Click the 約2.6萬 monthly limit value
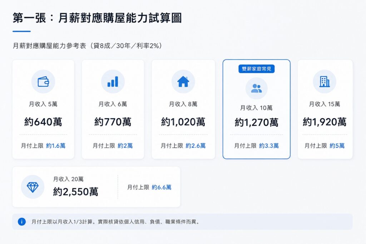Viewport: 366px width, 244px height. [196, 146]
